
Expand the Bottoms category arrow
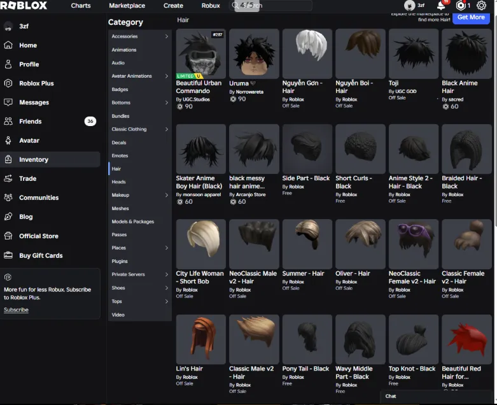pyautogui.click(x=166, y=103)
